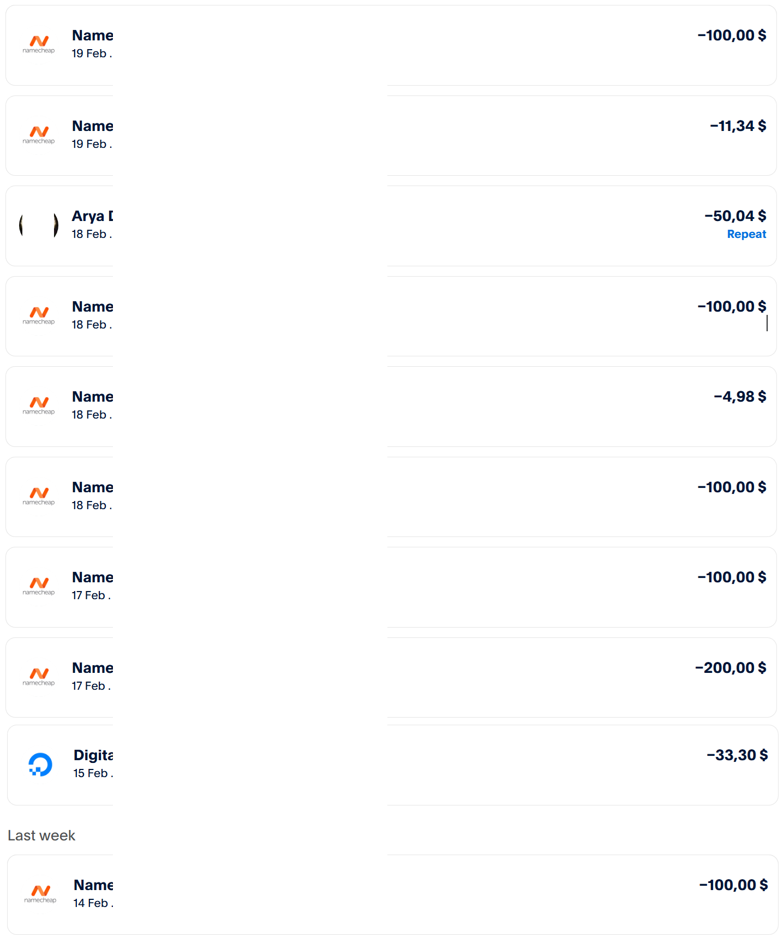The width and height of the screenshot is (784, 937).
Task: Open the title of the −200,00 $ transaction
Action: click(92, 668)
